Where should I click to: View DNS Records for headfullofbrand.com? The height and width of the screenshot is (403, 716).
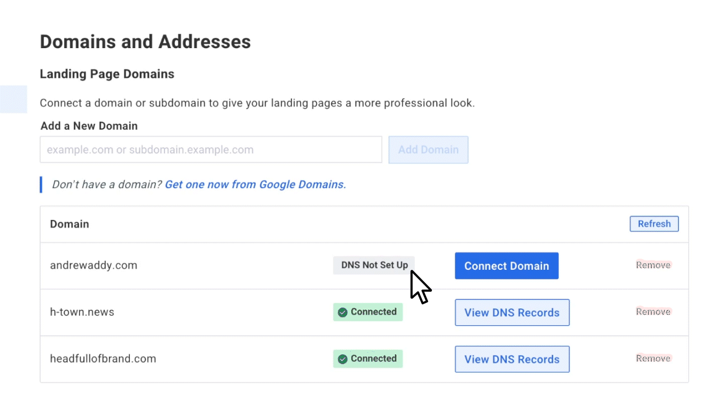click(x=512, y=359)
